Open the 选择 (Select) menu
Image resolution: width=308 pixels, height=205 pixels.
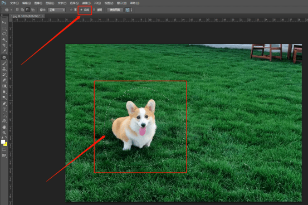point(74,3)
